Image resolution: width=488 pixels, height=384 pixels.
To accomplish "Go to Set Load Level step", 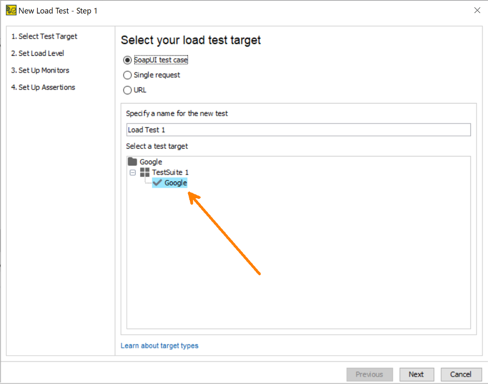I will pos(38,54).
